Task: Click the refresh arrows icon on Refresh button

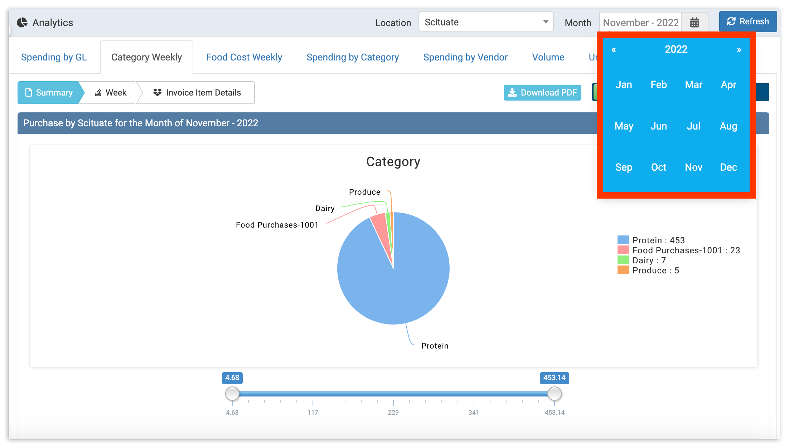Action: [x=731, y=21]
